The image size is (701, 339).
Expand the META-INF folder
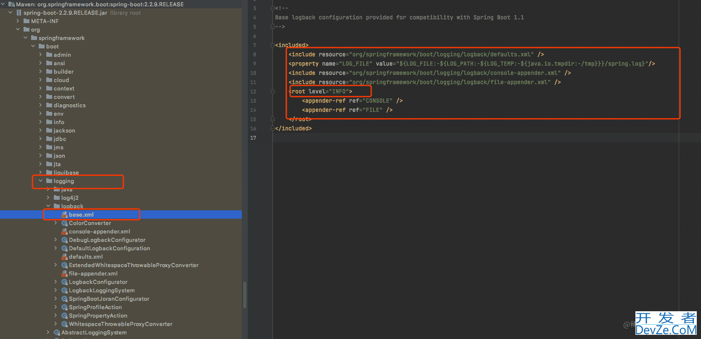(x=18, y=21)
